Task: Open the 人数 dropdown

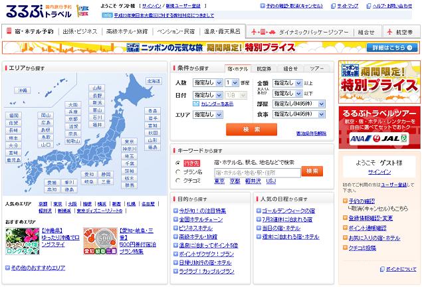Action: tap(207, 83)
